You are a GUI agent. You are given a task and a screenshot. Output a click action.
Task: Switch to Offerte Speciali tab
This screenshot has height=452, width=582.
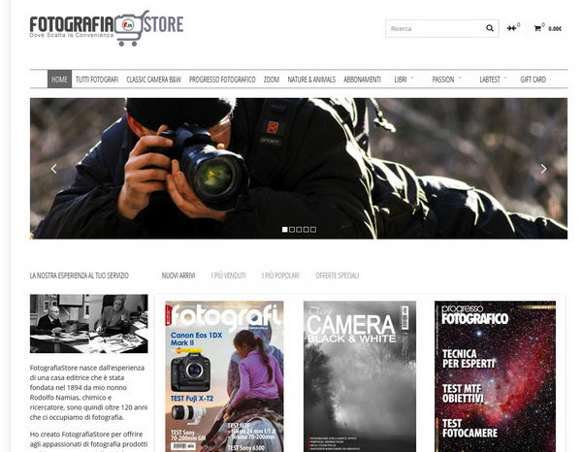point(337,275)
